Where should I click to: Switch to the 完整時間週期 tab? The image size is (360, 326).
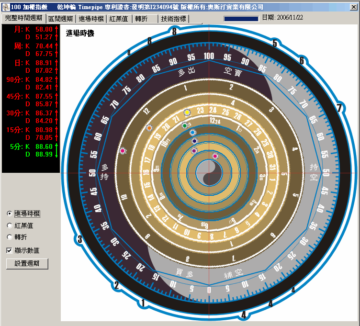[23, 18]
